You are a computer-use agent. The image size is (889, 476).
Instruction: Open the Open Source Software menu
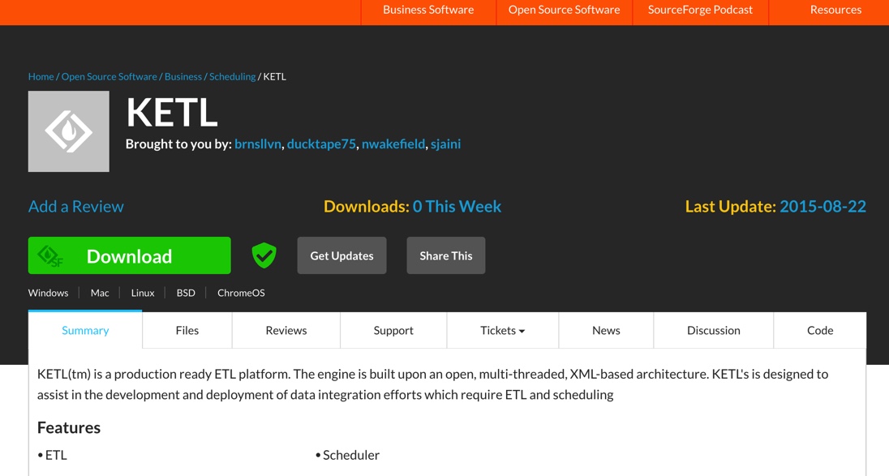click(x=564, y=11)
